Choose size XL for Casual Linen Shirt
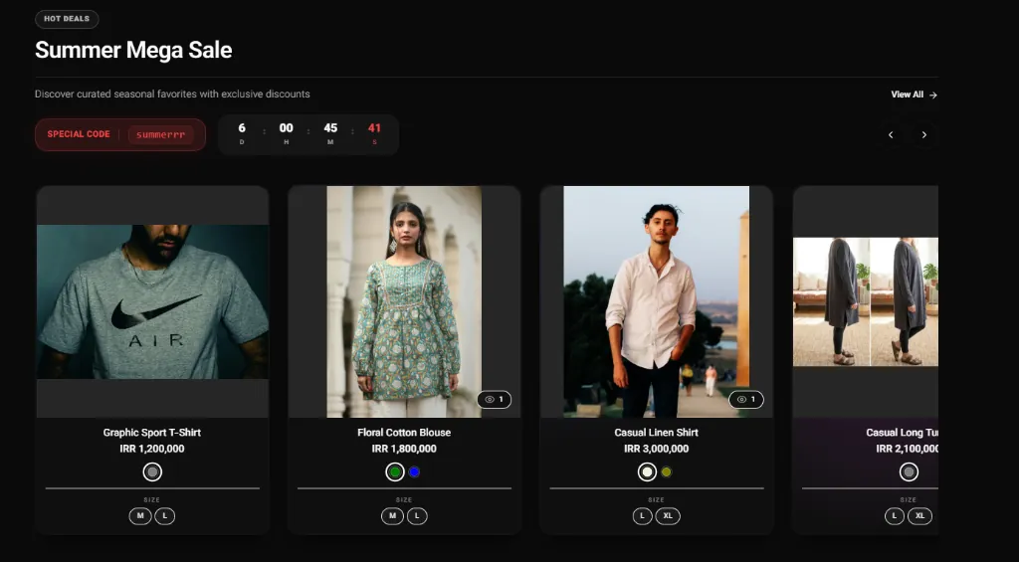The image size is (1019, 562). tap(668, 516)
